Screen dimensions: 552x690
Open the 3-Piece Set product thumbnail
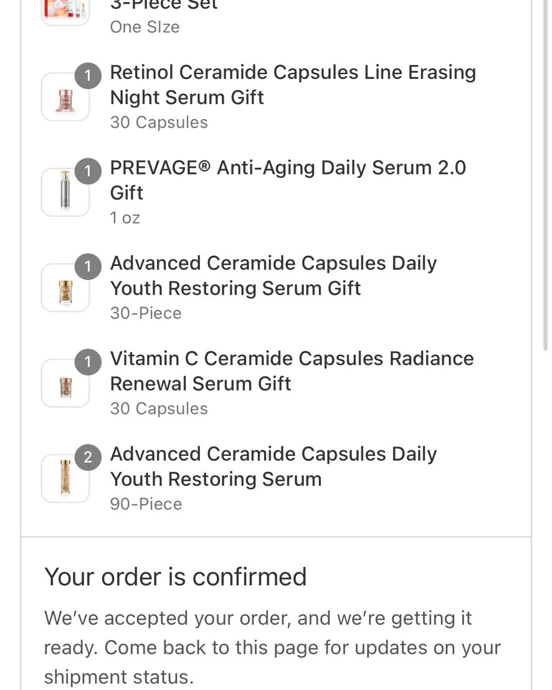(x=65, y=11)
